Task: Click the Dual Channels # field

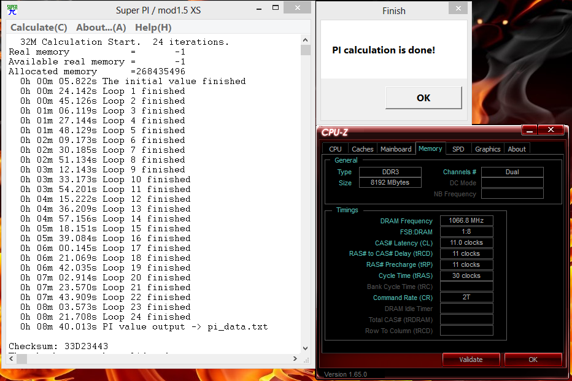Action: click(x=512, y=172)
